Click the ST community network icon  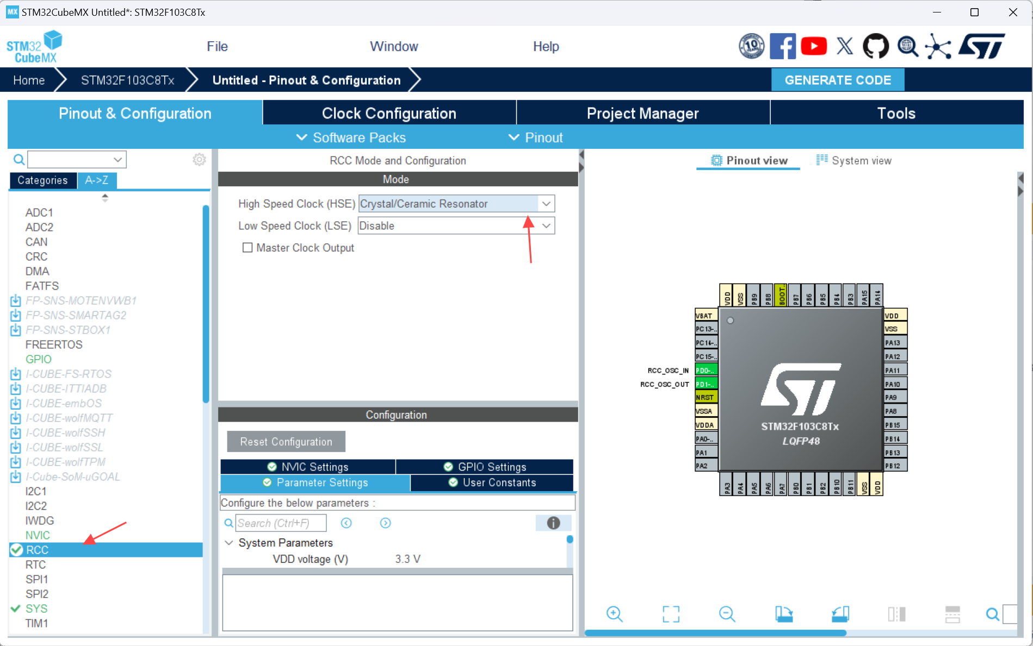(938, 46)
